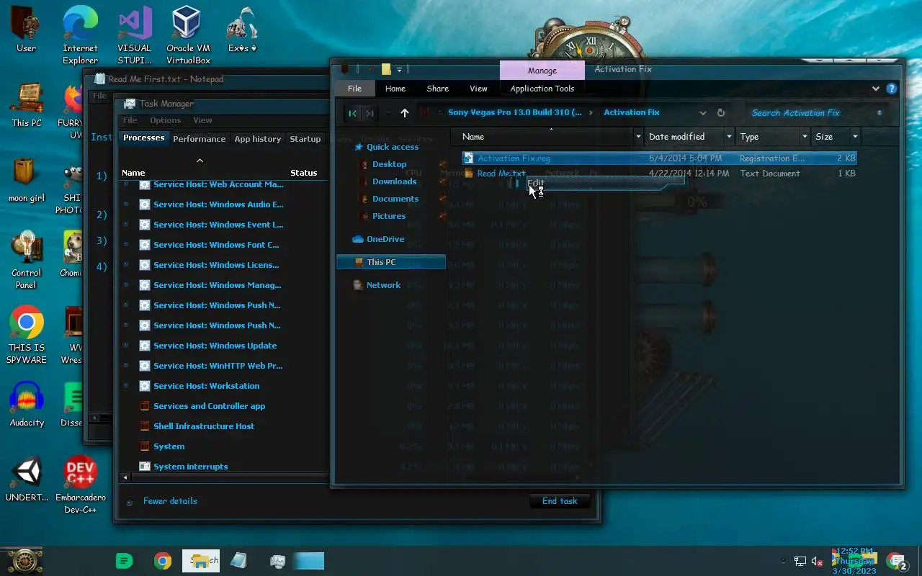
Task: Open the Type column filter dropdown
Action: [x=805, y=137]
